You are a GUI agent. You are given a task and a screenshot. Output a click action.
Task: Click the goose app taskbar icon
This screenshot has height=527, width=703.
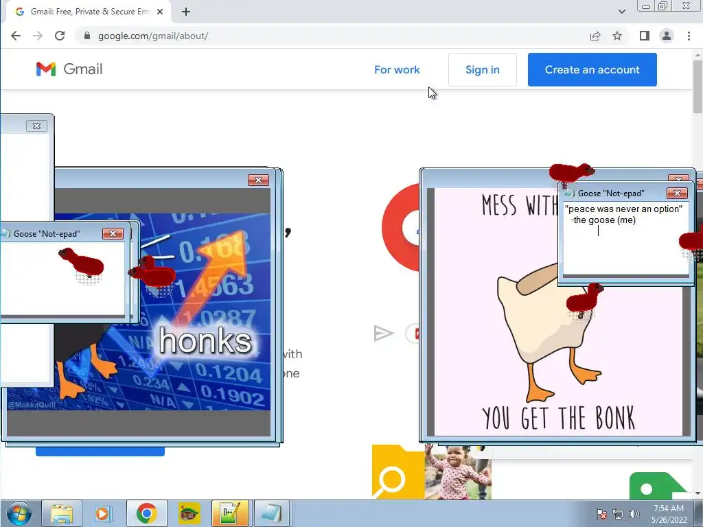coord(189,513)
